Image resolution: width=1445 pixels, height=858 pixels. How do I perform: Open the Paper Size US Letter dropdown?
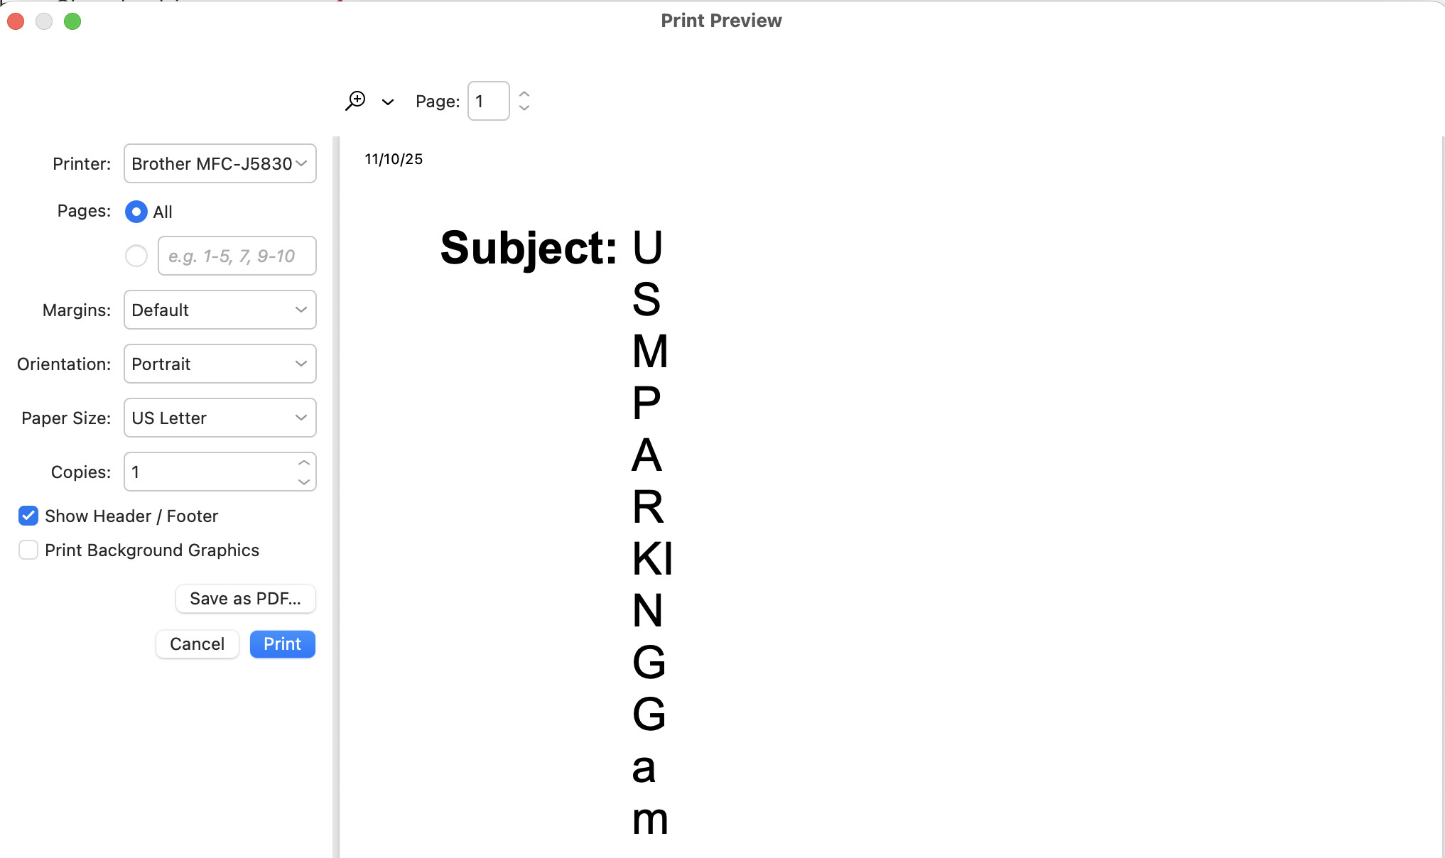220,418
